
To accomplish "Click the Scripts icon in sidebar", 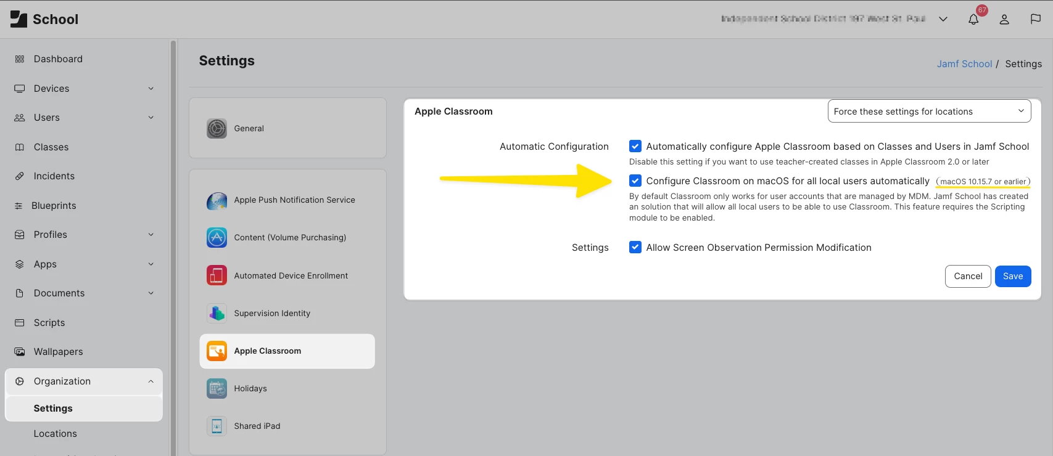I will [x=20, y=323].
